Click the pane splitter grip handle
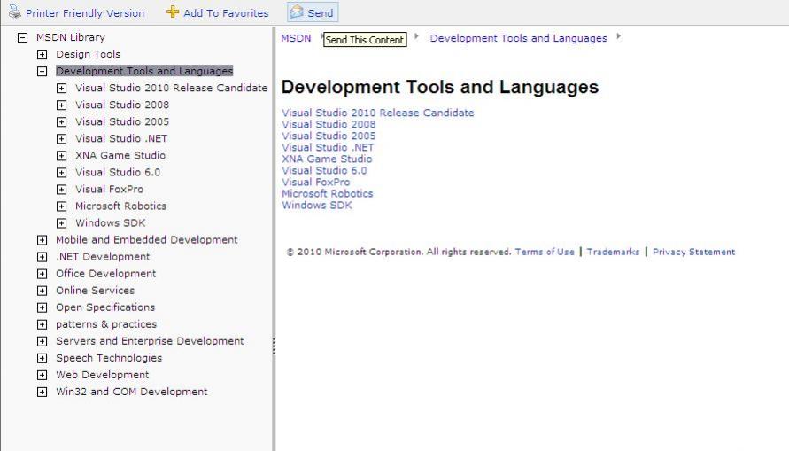The image size is (789, 451). [x=274, y=346]
